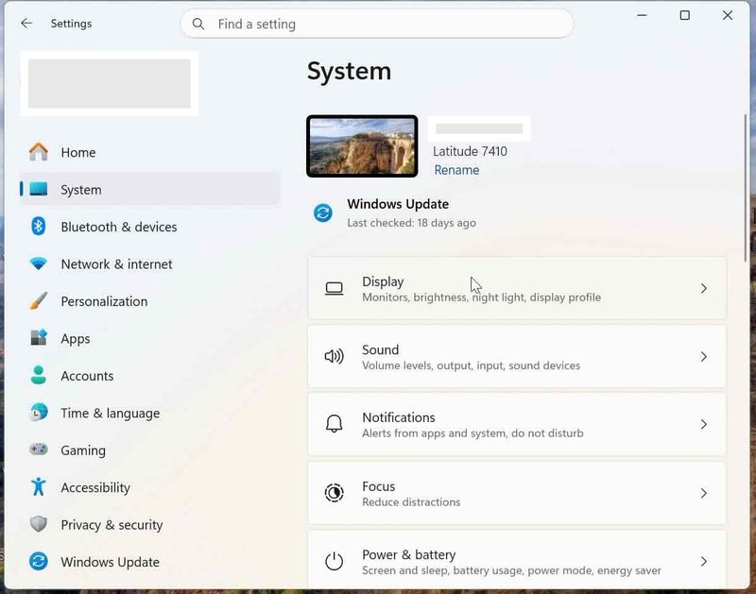The width and height of the screenshot is (756, 594).
Task: Go to Network & internet section
Action: (x=116, y=264)
